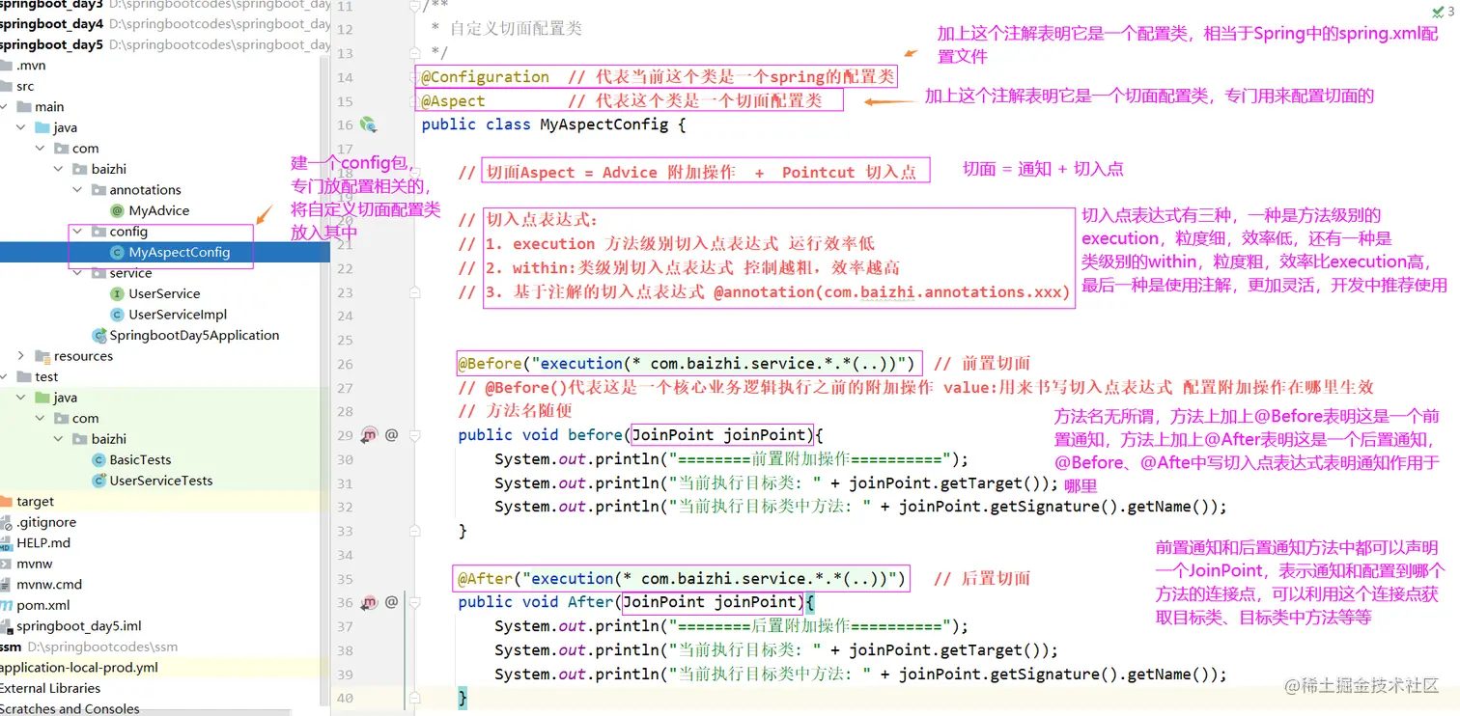Click the pom.xml Maven file icon

(6, 605)
